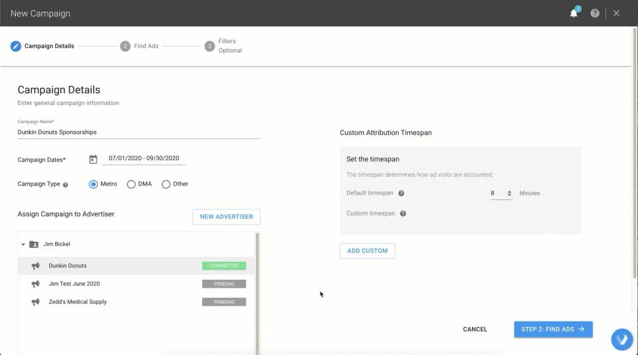
Task: Select Jim Test June 2020 advertiser
Action: tap(136, 284)
